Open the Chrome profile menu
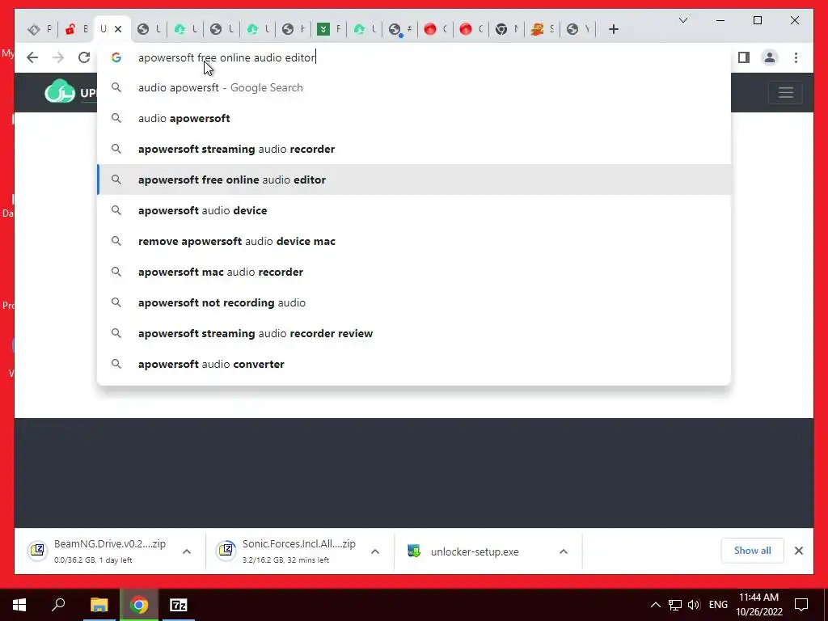The height and width of the screenshot is (621, 828). (770, 57)
